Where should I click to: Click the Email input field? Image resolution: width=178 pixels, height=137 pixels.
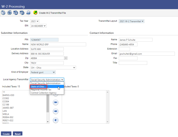point(147,54)
